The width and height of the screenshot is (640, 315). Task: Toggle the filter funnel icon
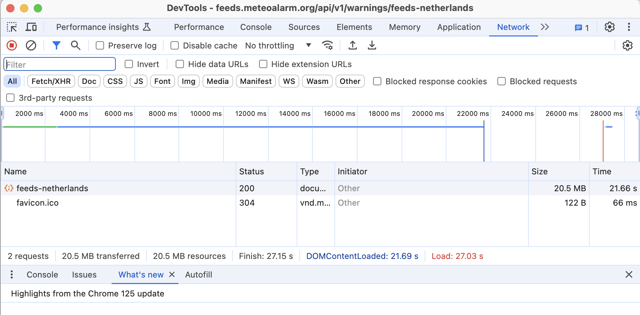point(56,45)
